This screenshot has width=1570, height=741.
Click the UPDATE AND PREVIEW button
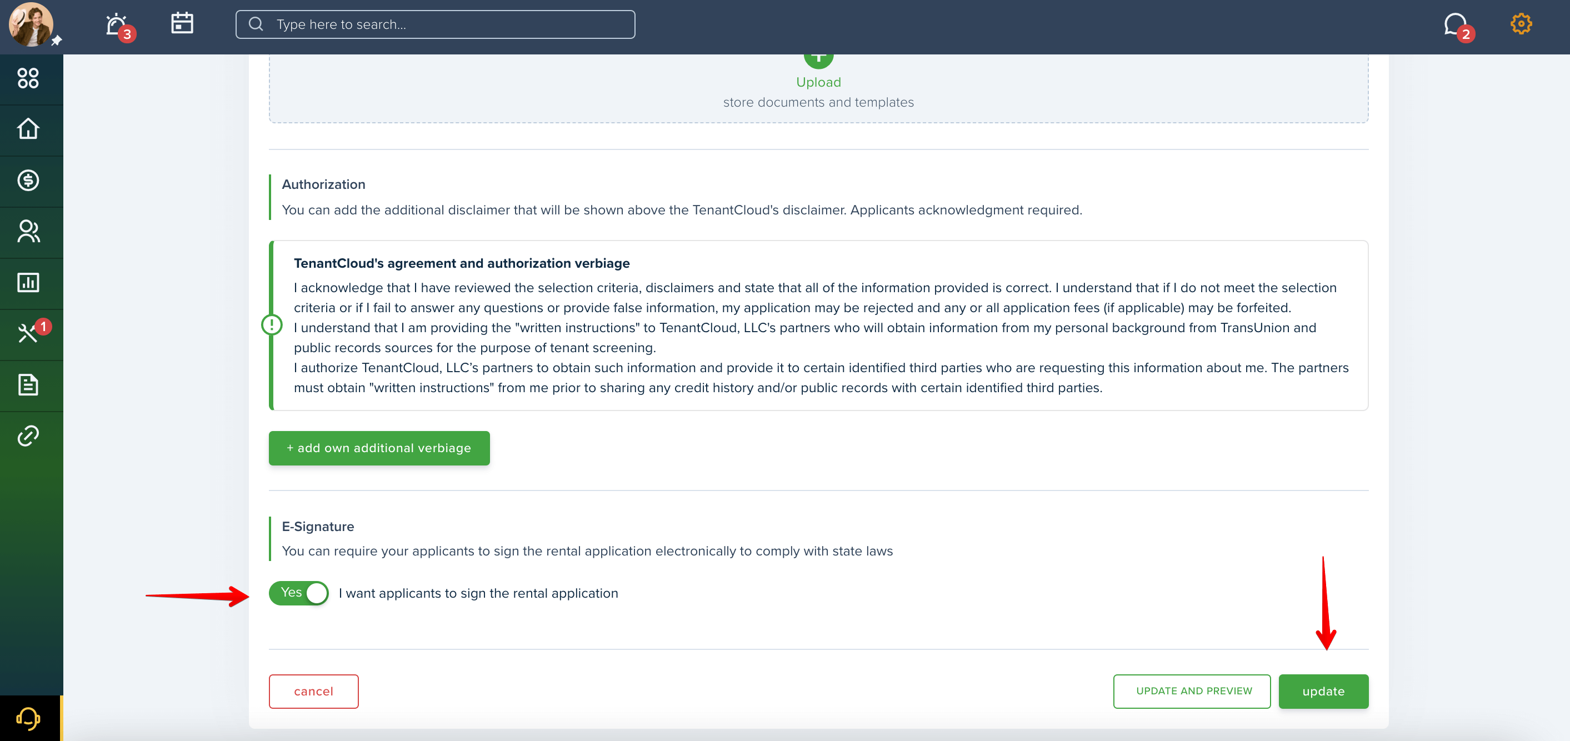(x=1192, y=691)
